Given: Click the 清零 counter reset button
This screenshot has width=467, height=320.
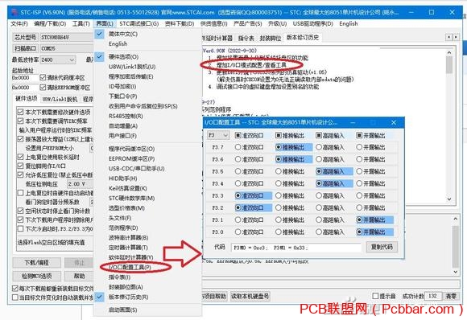Looking at the screenshot, I should [x=451, y=296].
